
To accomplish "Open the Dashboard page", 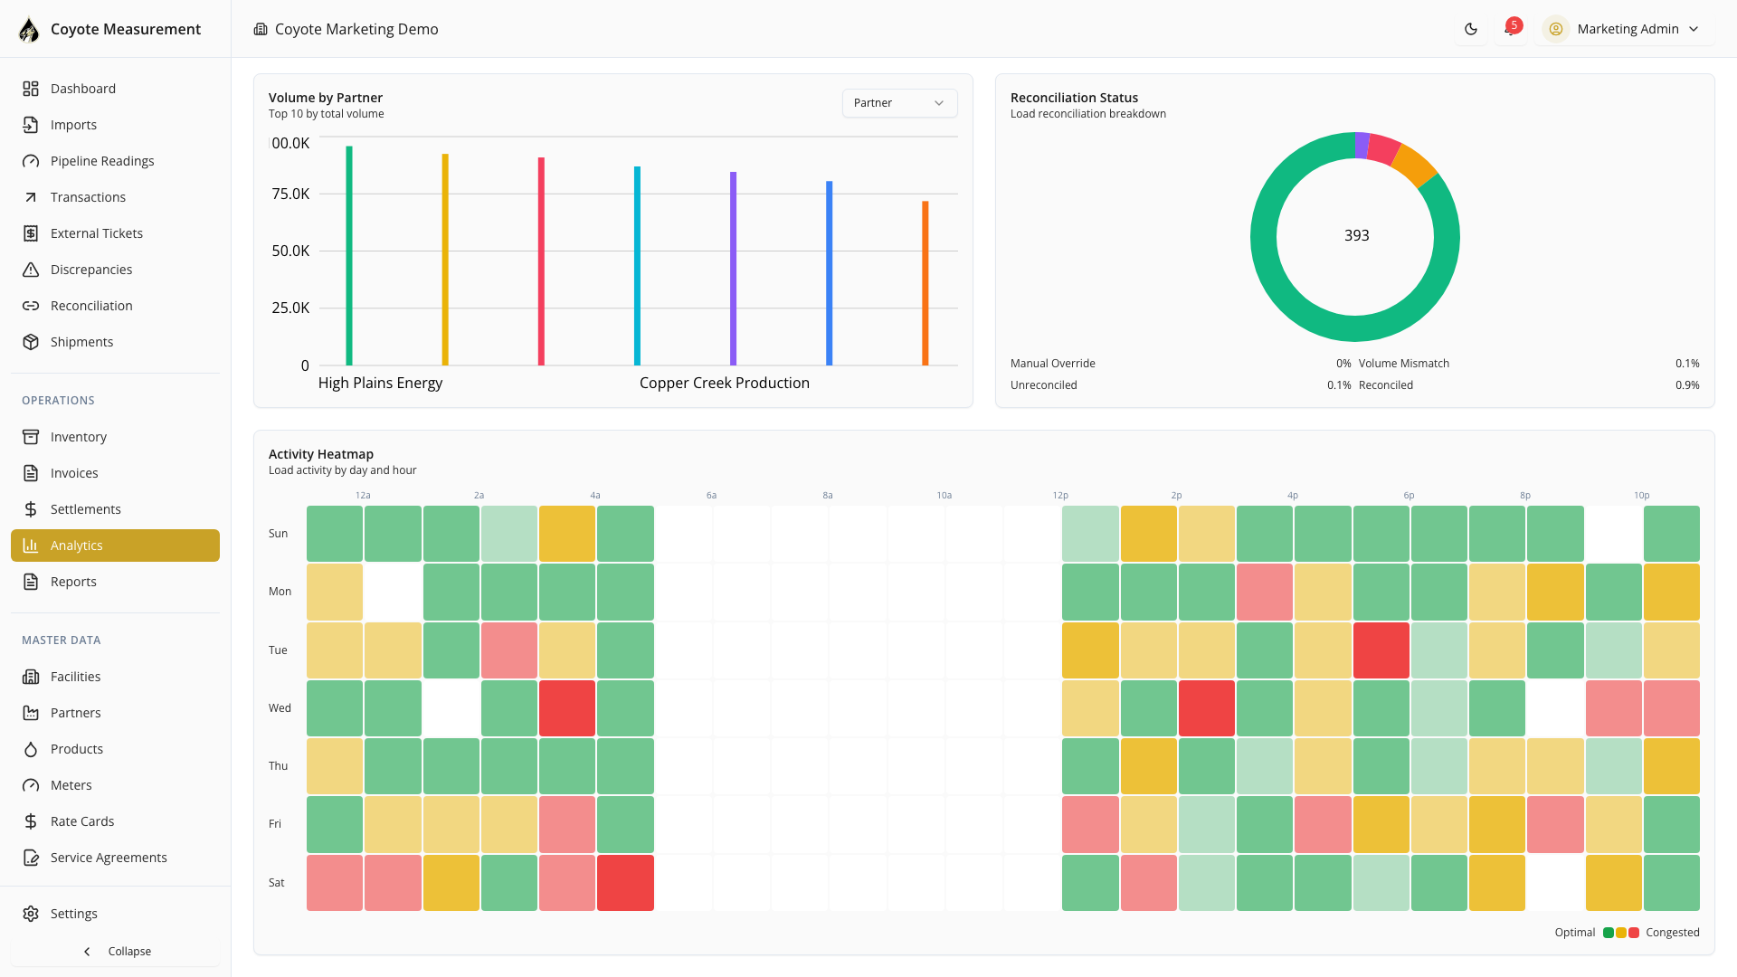I will click(x=83, y=89).
